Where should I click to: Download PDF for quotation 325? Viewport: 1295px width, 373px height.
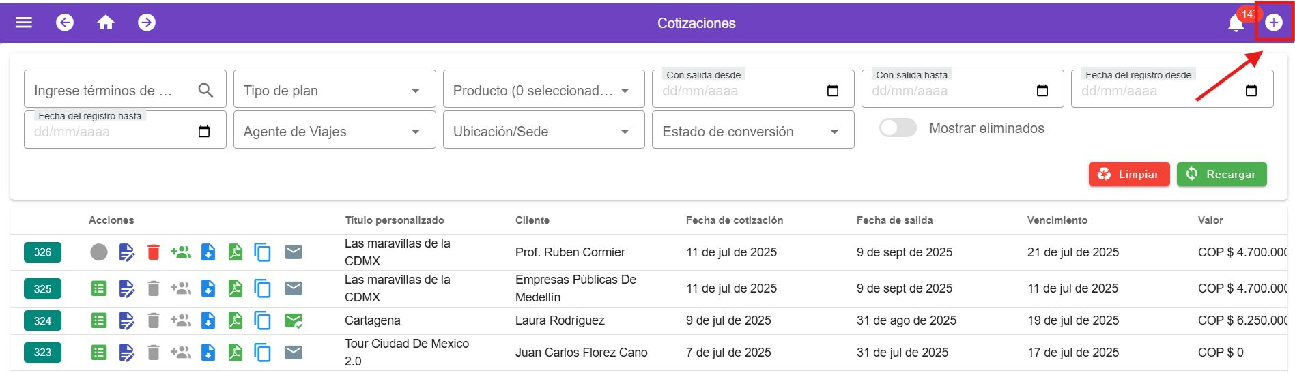[236, 288]
